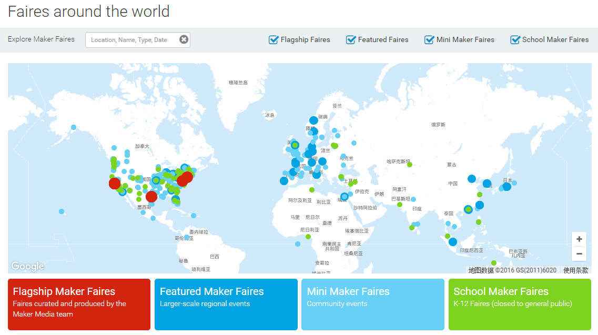Open the map terms of use link
The image size is (598, 335).
pyautogui.click(x=575, y=270)
